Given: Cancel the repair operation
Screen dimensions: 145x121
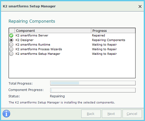Looking at the screenshot, I should (132, 114).
